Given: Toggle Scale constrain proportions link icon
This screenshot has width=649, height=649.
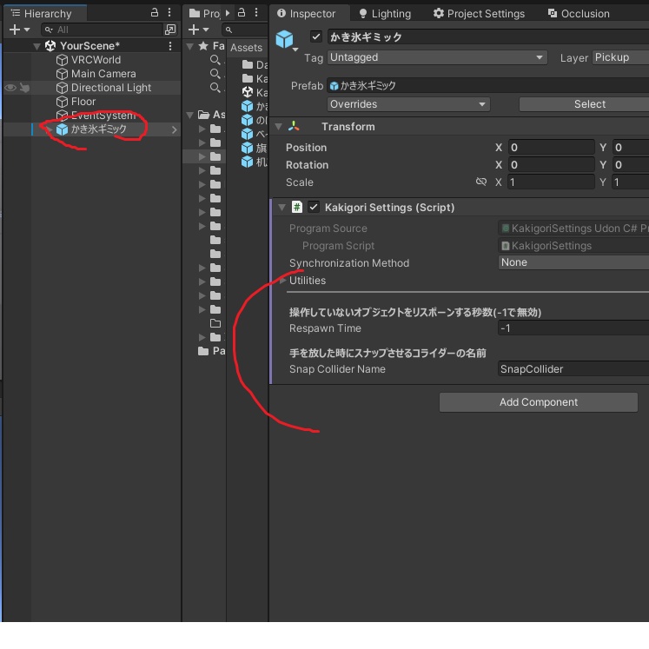Looking at the screenshot, I should click(x=481, y=182).
